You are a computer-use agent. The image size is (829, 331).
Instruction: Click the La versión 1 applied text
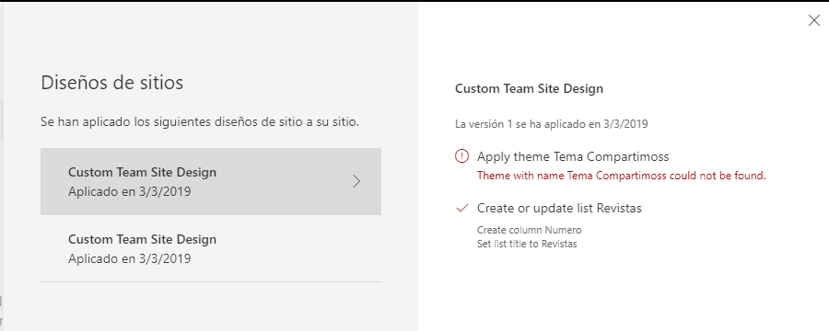click(552, 125)
